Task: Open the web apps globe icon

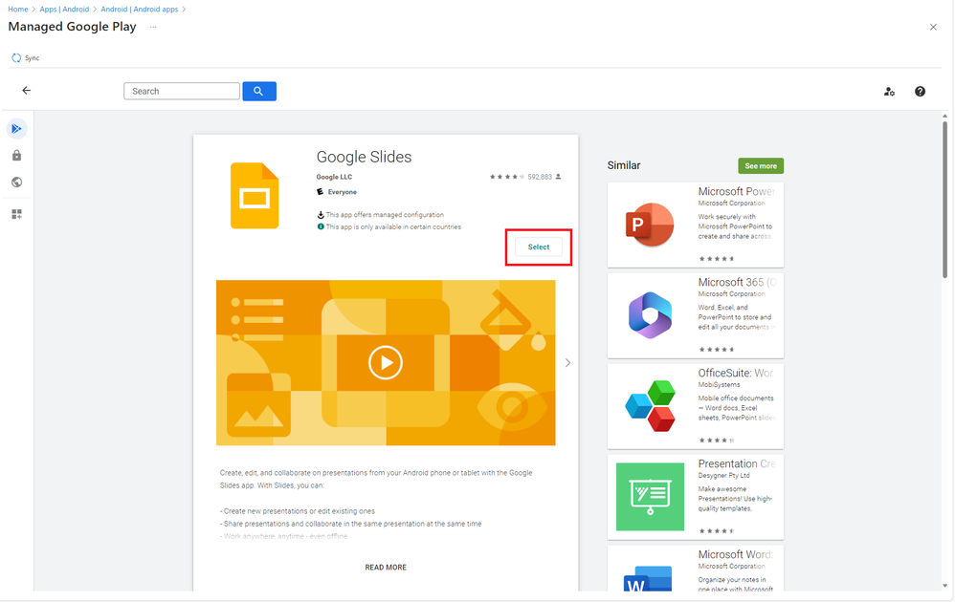Action: coord(17,183)
